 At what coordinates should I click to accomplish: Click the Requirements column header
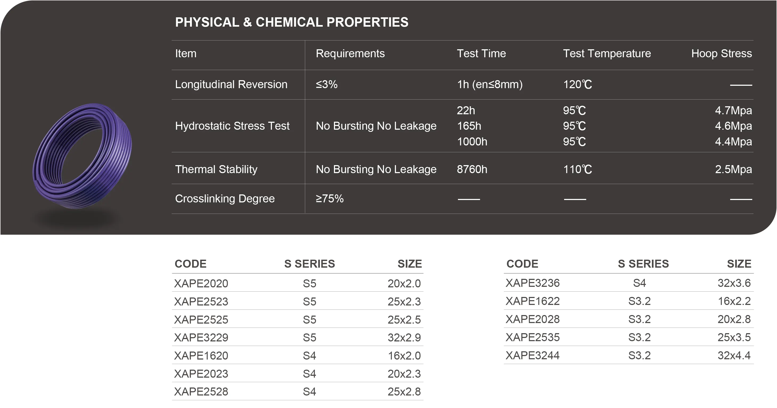click(x=350, y=54)
